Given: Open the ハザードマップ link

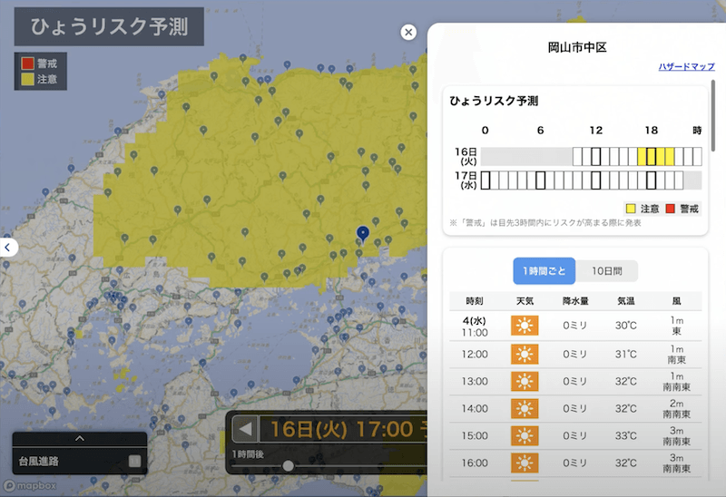Looking at the screenshot, I should [686, 67].
